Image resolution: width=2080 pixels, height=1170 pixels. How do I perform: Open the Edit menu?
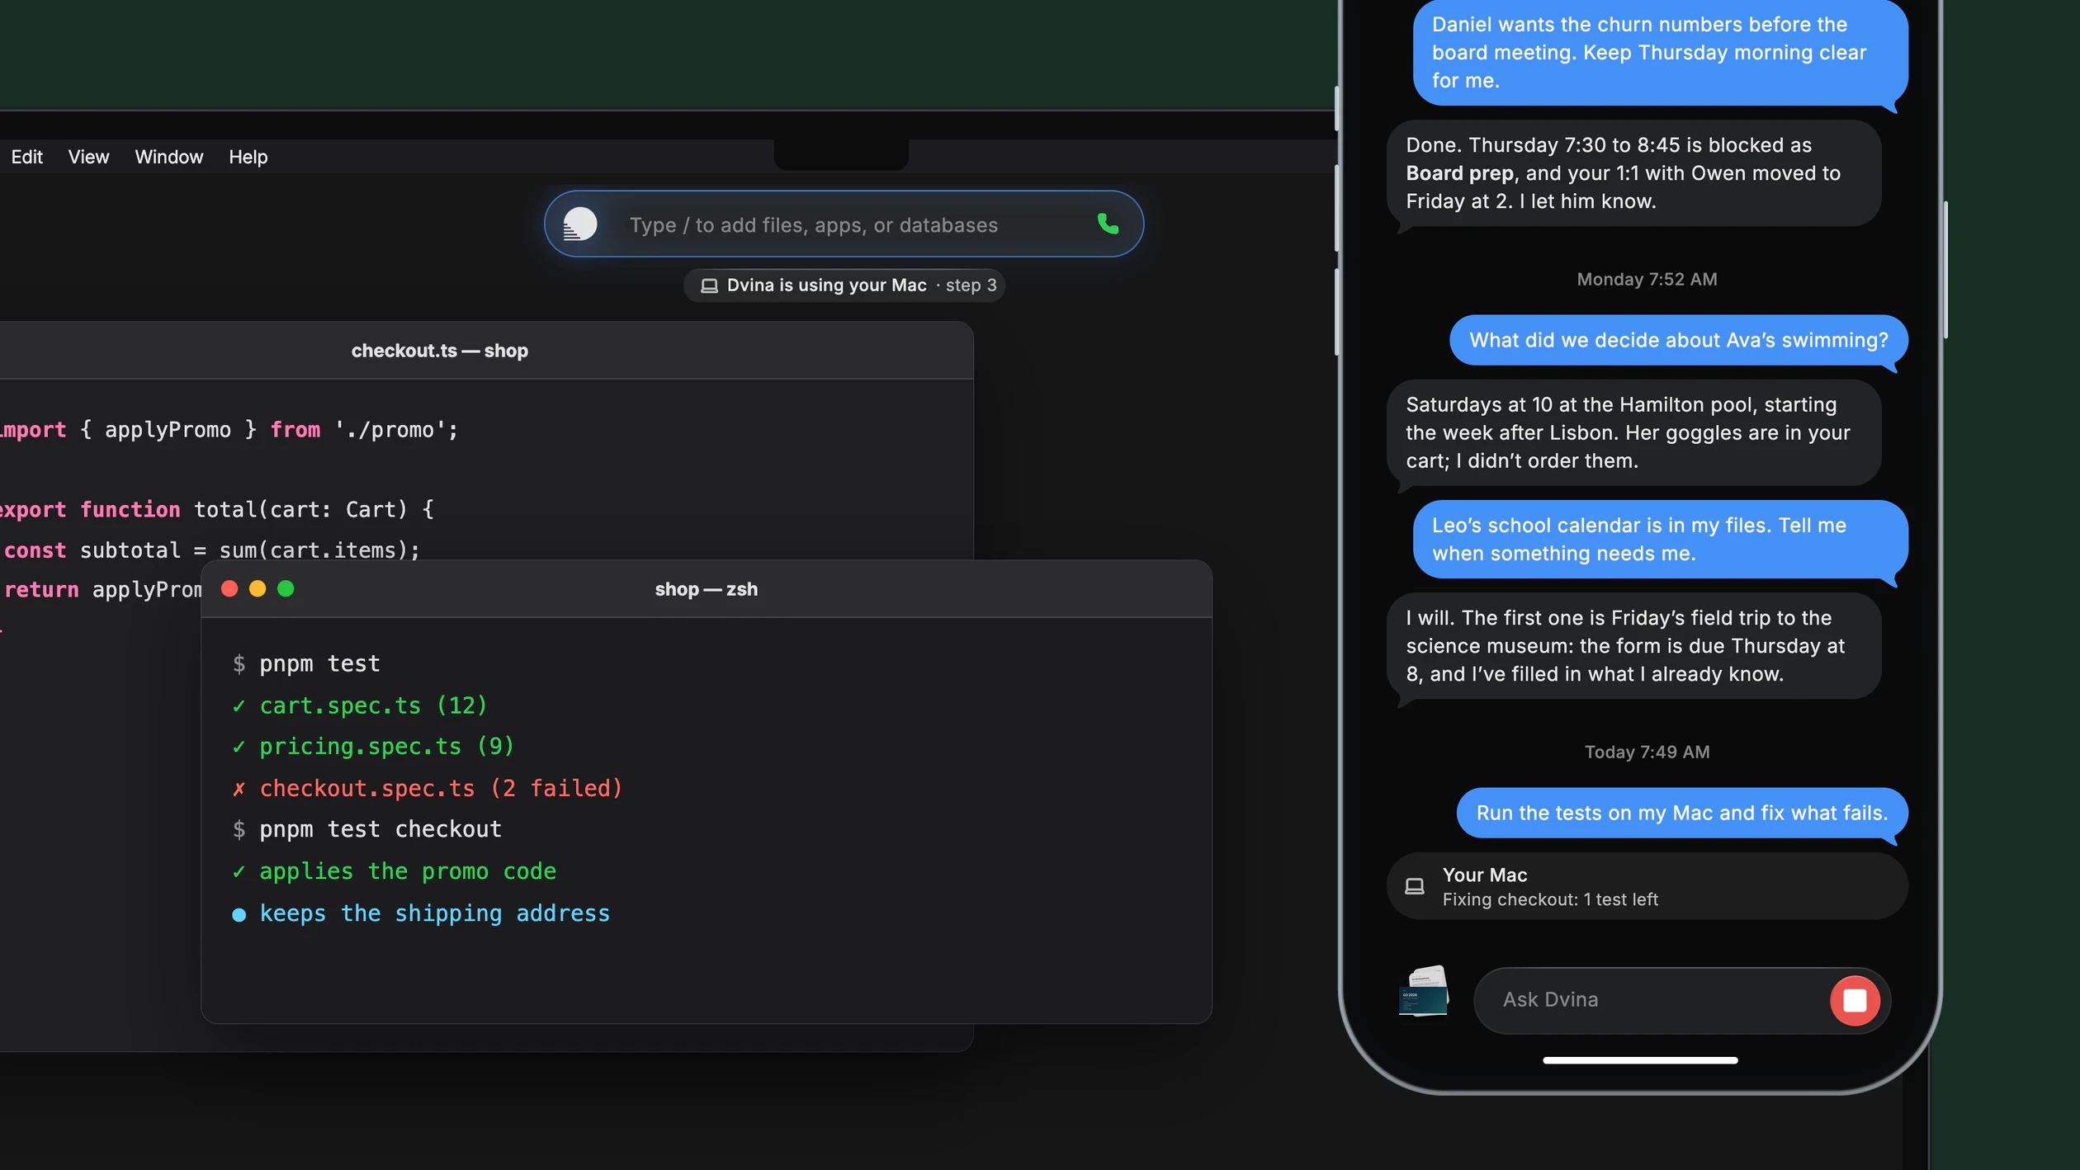pyautogui.click(x=26, y=157)
